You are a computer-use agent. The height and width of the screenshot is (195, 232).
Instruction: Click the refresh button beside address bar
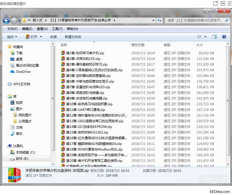coord(159,20)
